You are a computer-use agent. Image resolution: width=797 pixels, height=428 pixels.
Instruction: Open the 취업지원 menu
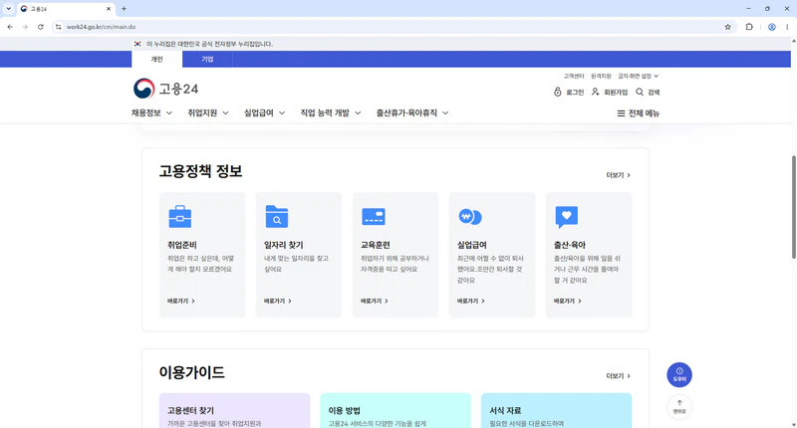coord(208,112)
